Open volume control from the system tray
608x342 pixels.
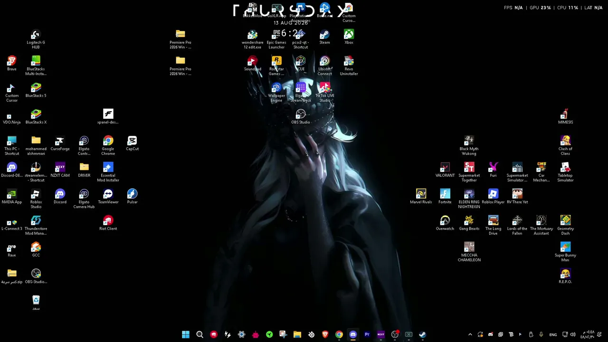point(573,334)
